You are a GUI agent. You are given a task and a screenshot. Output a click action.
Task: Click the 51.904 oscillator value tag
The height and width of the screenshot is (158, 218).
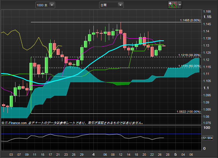[x=208, y=138]
